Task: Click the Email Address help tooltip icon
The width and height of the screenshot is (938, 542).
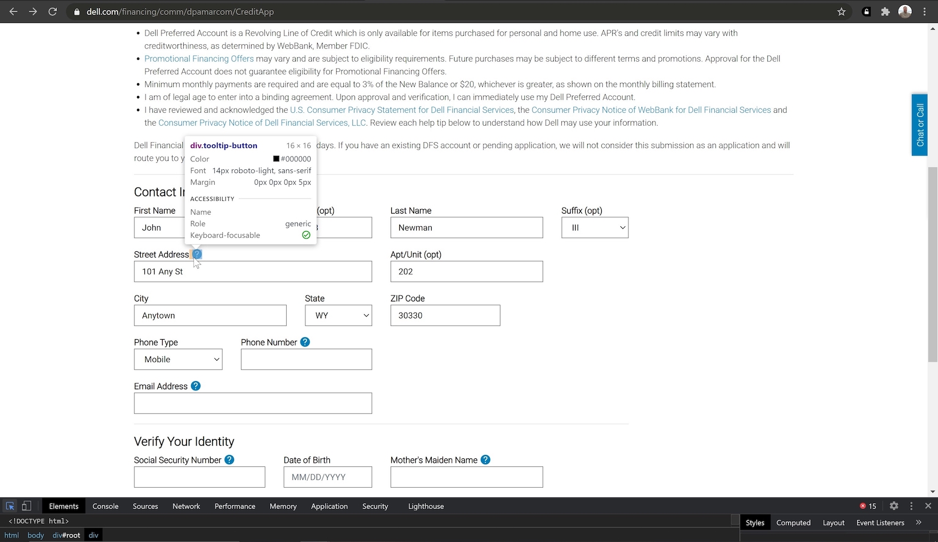Action: pyautogui.click(x=196, y=386)
